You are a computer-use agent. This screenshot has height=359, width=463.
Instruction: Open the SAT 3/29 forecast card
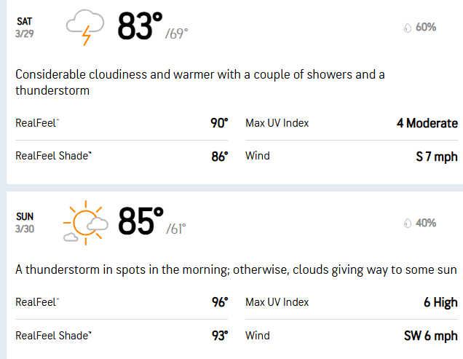tap(25, 28)
